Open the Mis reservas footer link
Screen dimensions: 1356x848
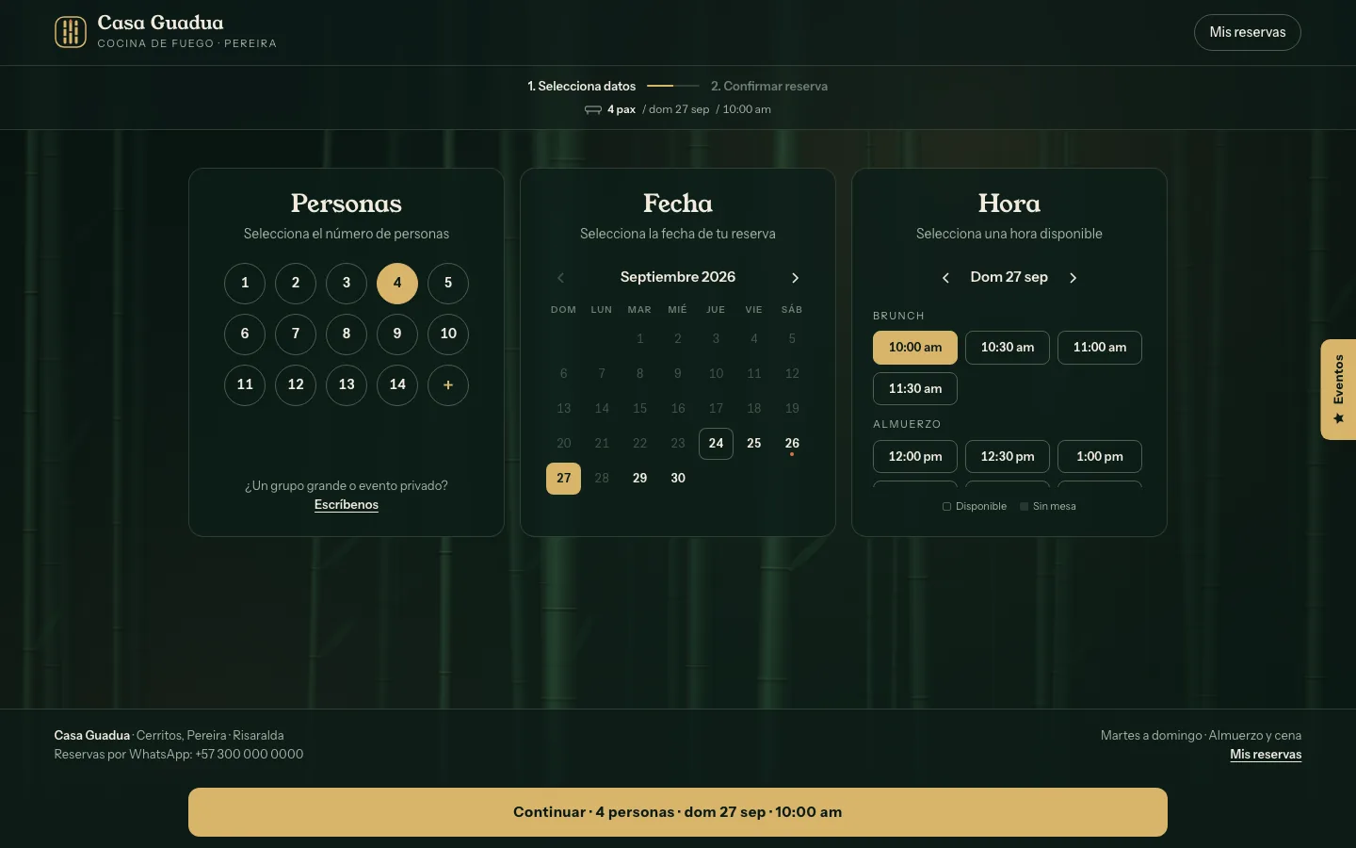pos(1266,755)
